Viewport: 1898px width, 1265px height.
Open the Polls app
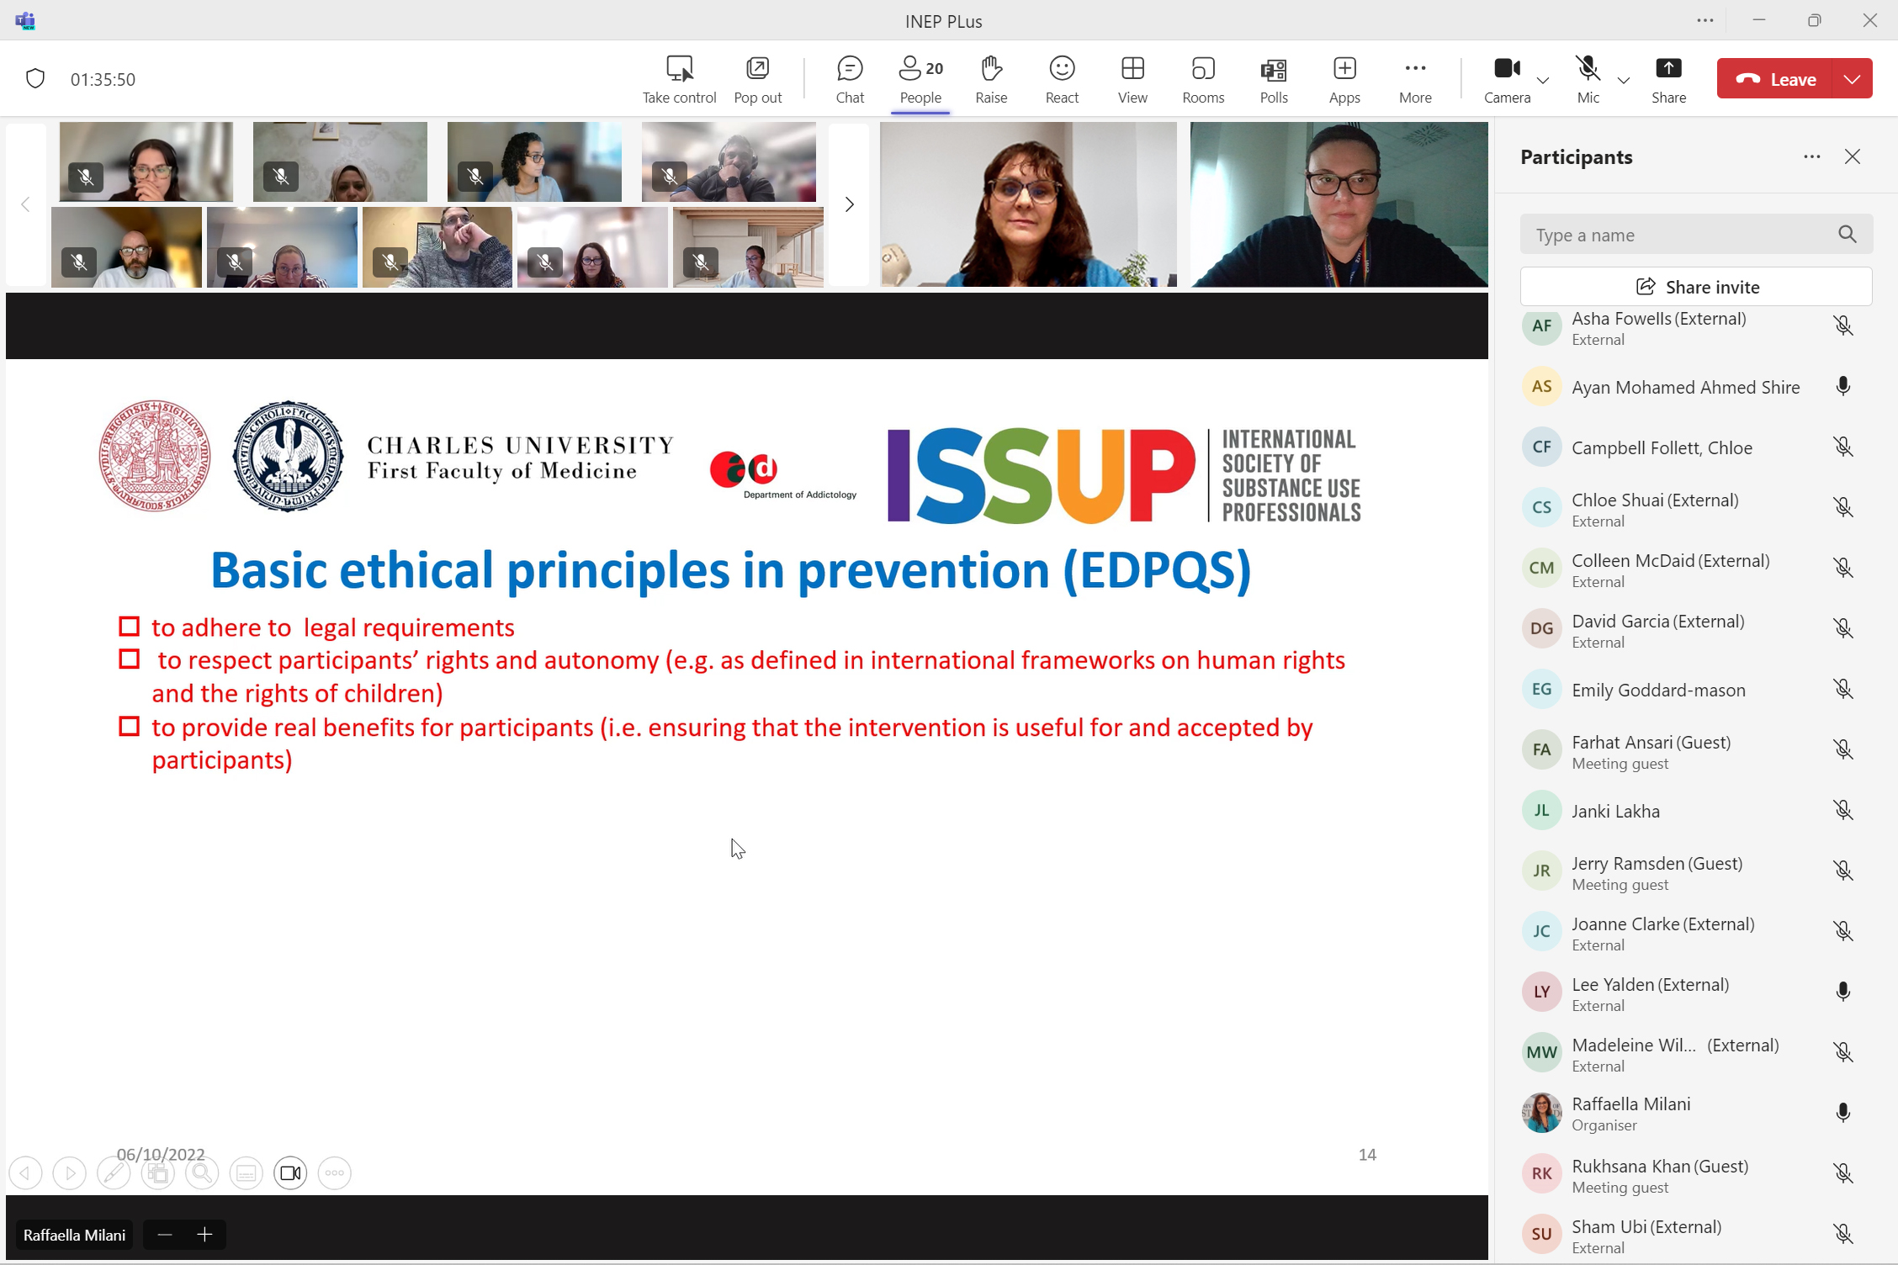point(1273,79)
